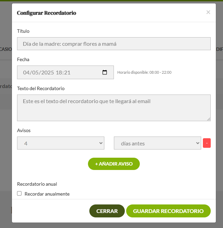Remove the aviso with the red minus button

point(207,143)
